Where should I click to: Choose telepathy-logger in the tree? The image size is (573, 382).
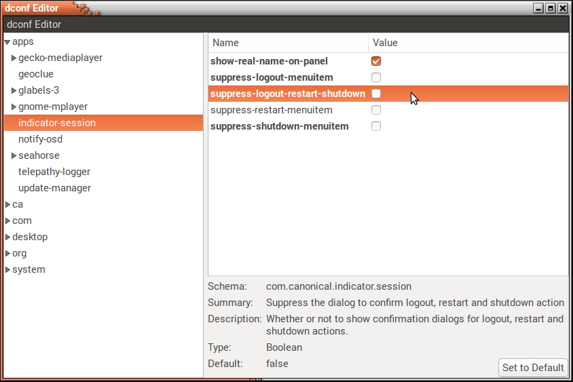point(54,172)
